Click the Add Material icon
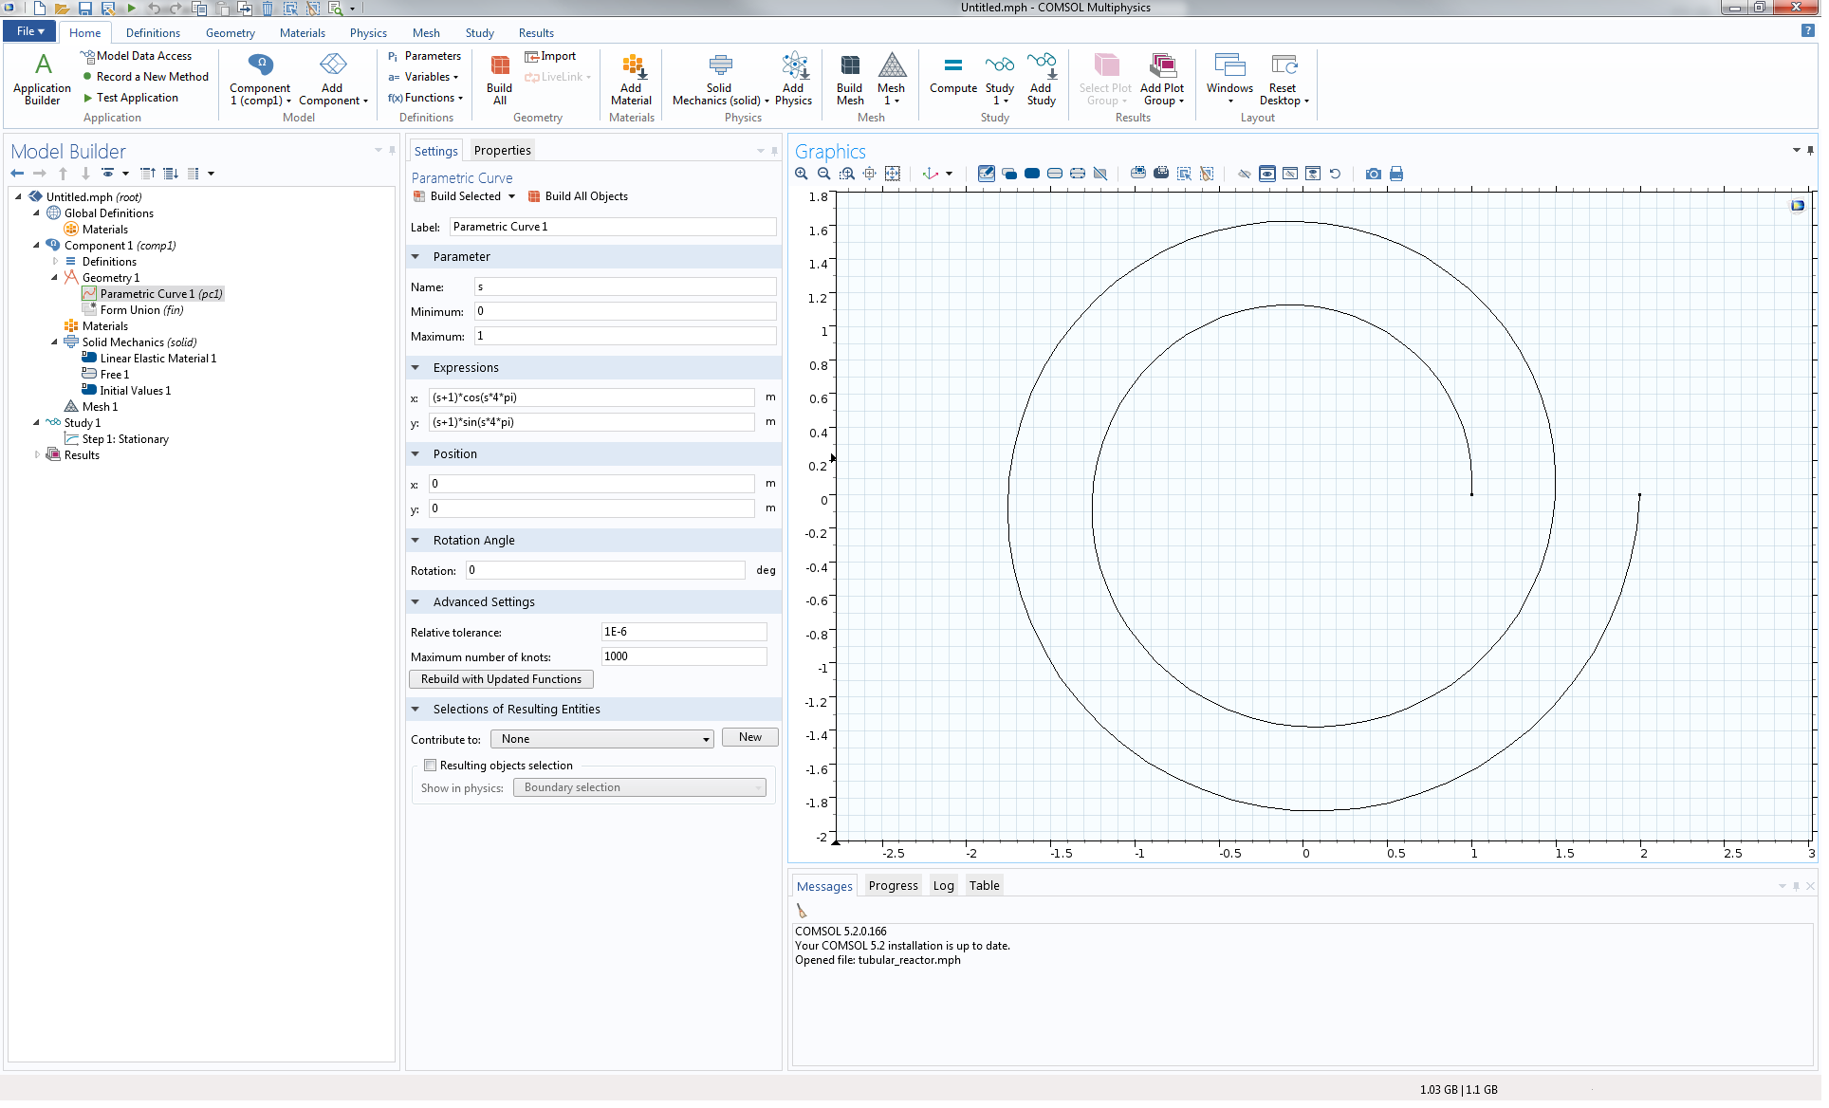The height and width of the screenshot is (1108, 1829). 631,78
